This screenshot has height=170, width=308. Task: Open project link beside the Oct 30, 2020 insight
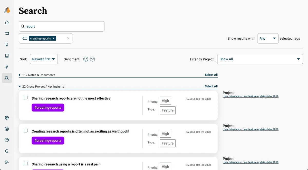tap(251, 96)
